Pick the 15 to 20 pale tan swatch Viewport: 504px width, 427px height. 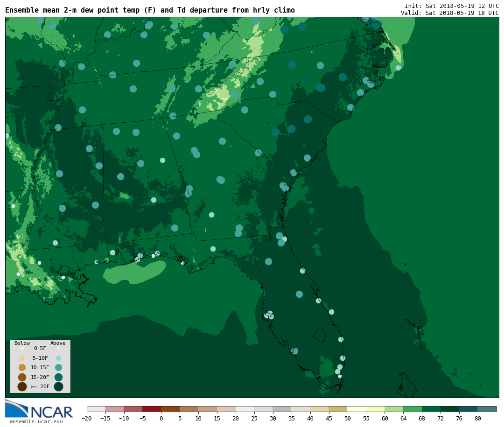tap(227, 409)
